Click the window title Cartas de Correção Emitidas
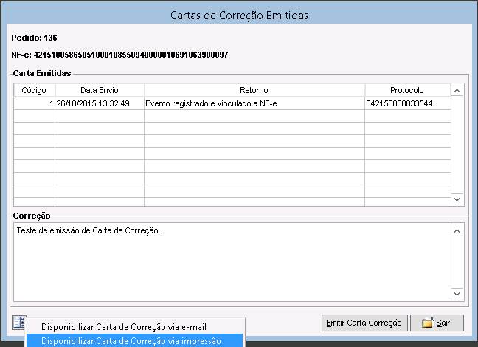The image size is (478, 347). pos(239,16)
